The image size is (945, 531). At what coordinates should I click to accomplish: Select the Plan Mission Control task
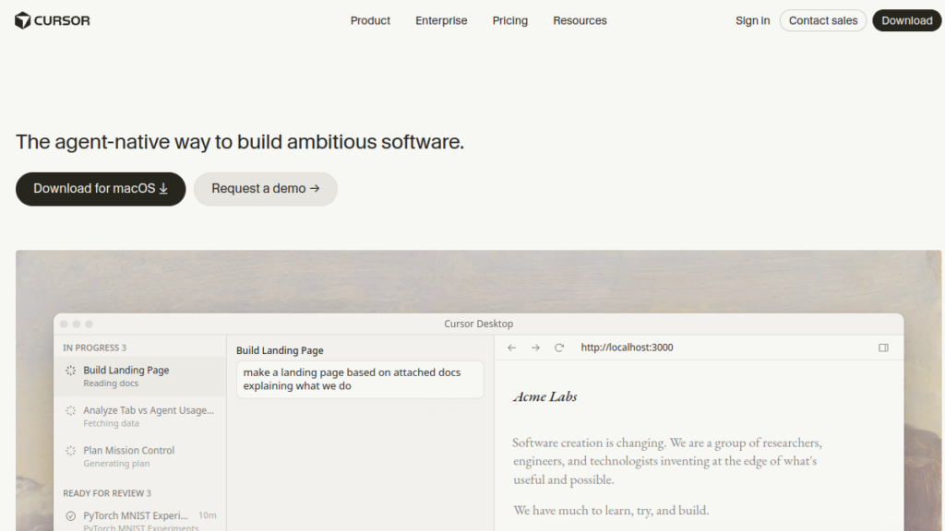point(140,456)
